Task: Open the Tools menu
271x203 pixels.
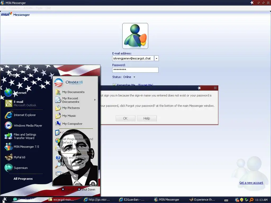Action: pos(39,8)
